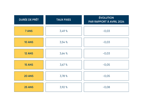This screenshot has height=107, width=143.
Task: Select the 12 ANS yellow cell
Action: (x=29, y=53)
